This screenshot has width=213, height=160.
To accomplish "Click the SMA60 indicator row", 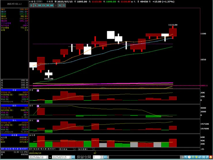I will point(14,16).
